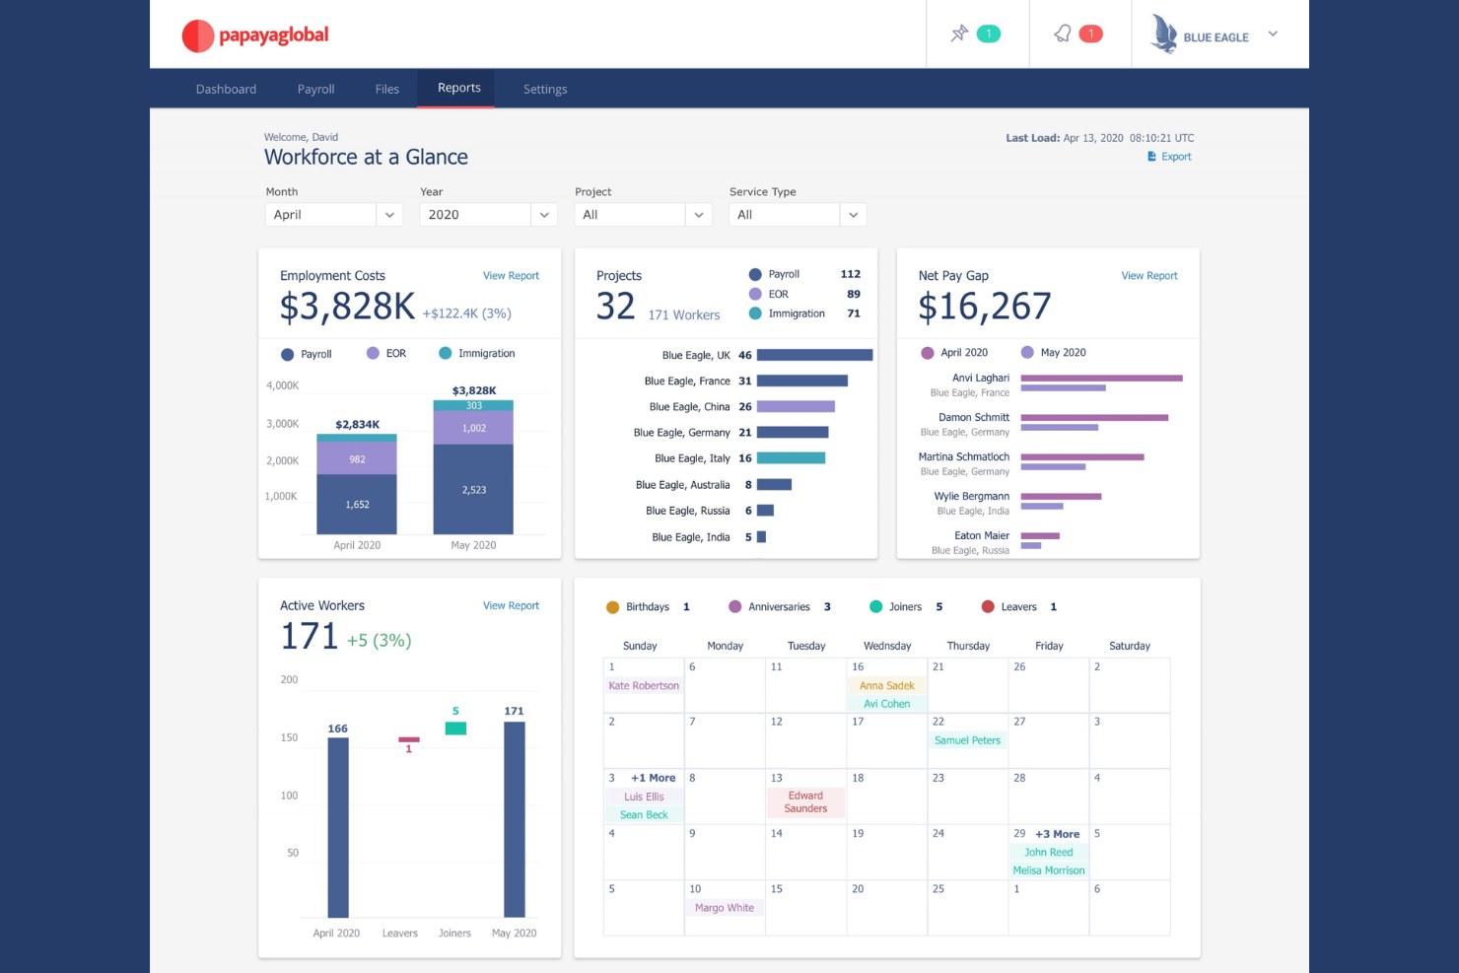1459x973 pixels.
Task: Select the May 2020 payroll segment 2,523
Action: (x=473, y=489)
